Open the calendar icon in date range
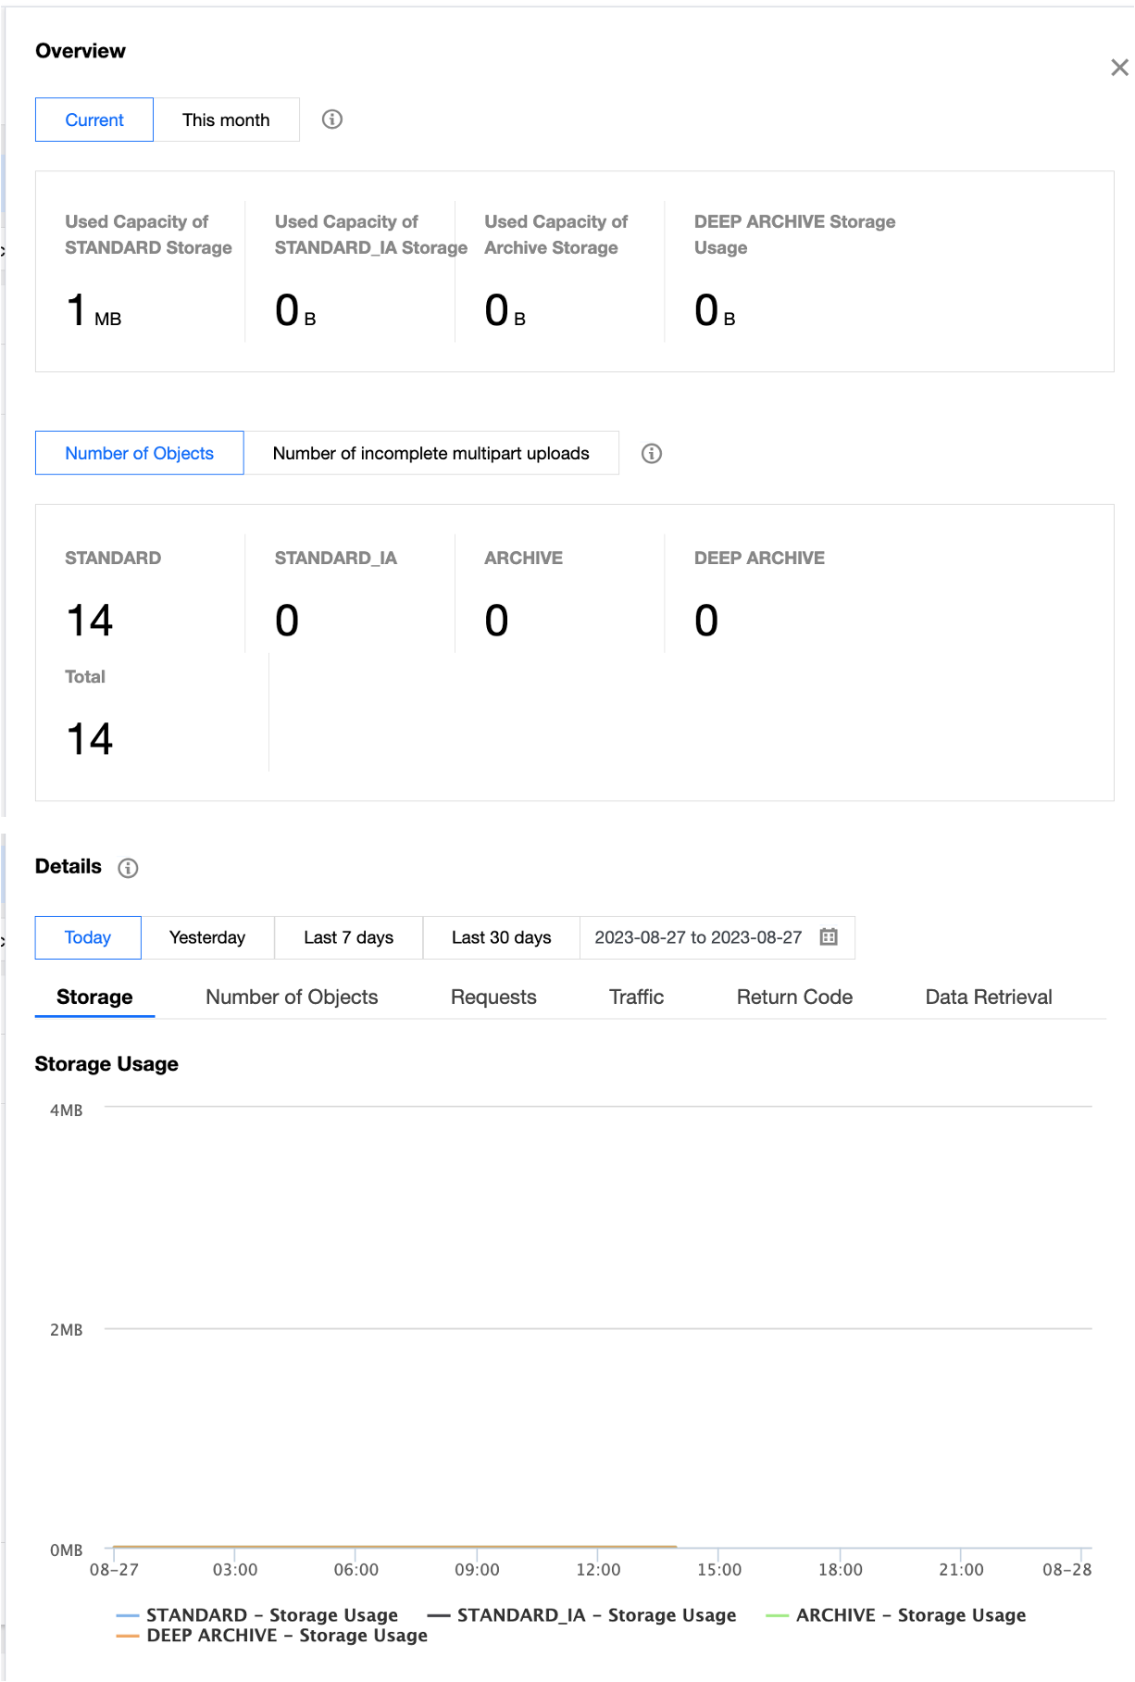Viewport: 1135px width, 1682px height. point(829,936)
